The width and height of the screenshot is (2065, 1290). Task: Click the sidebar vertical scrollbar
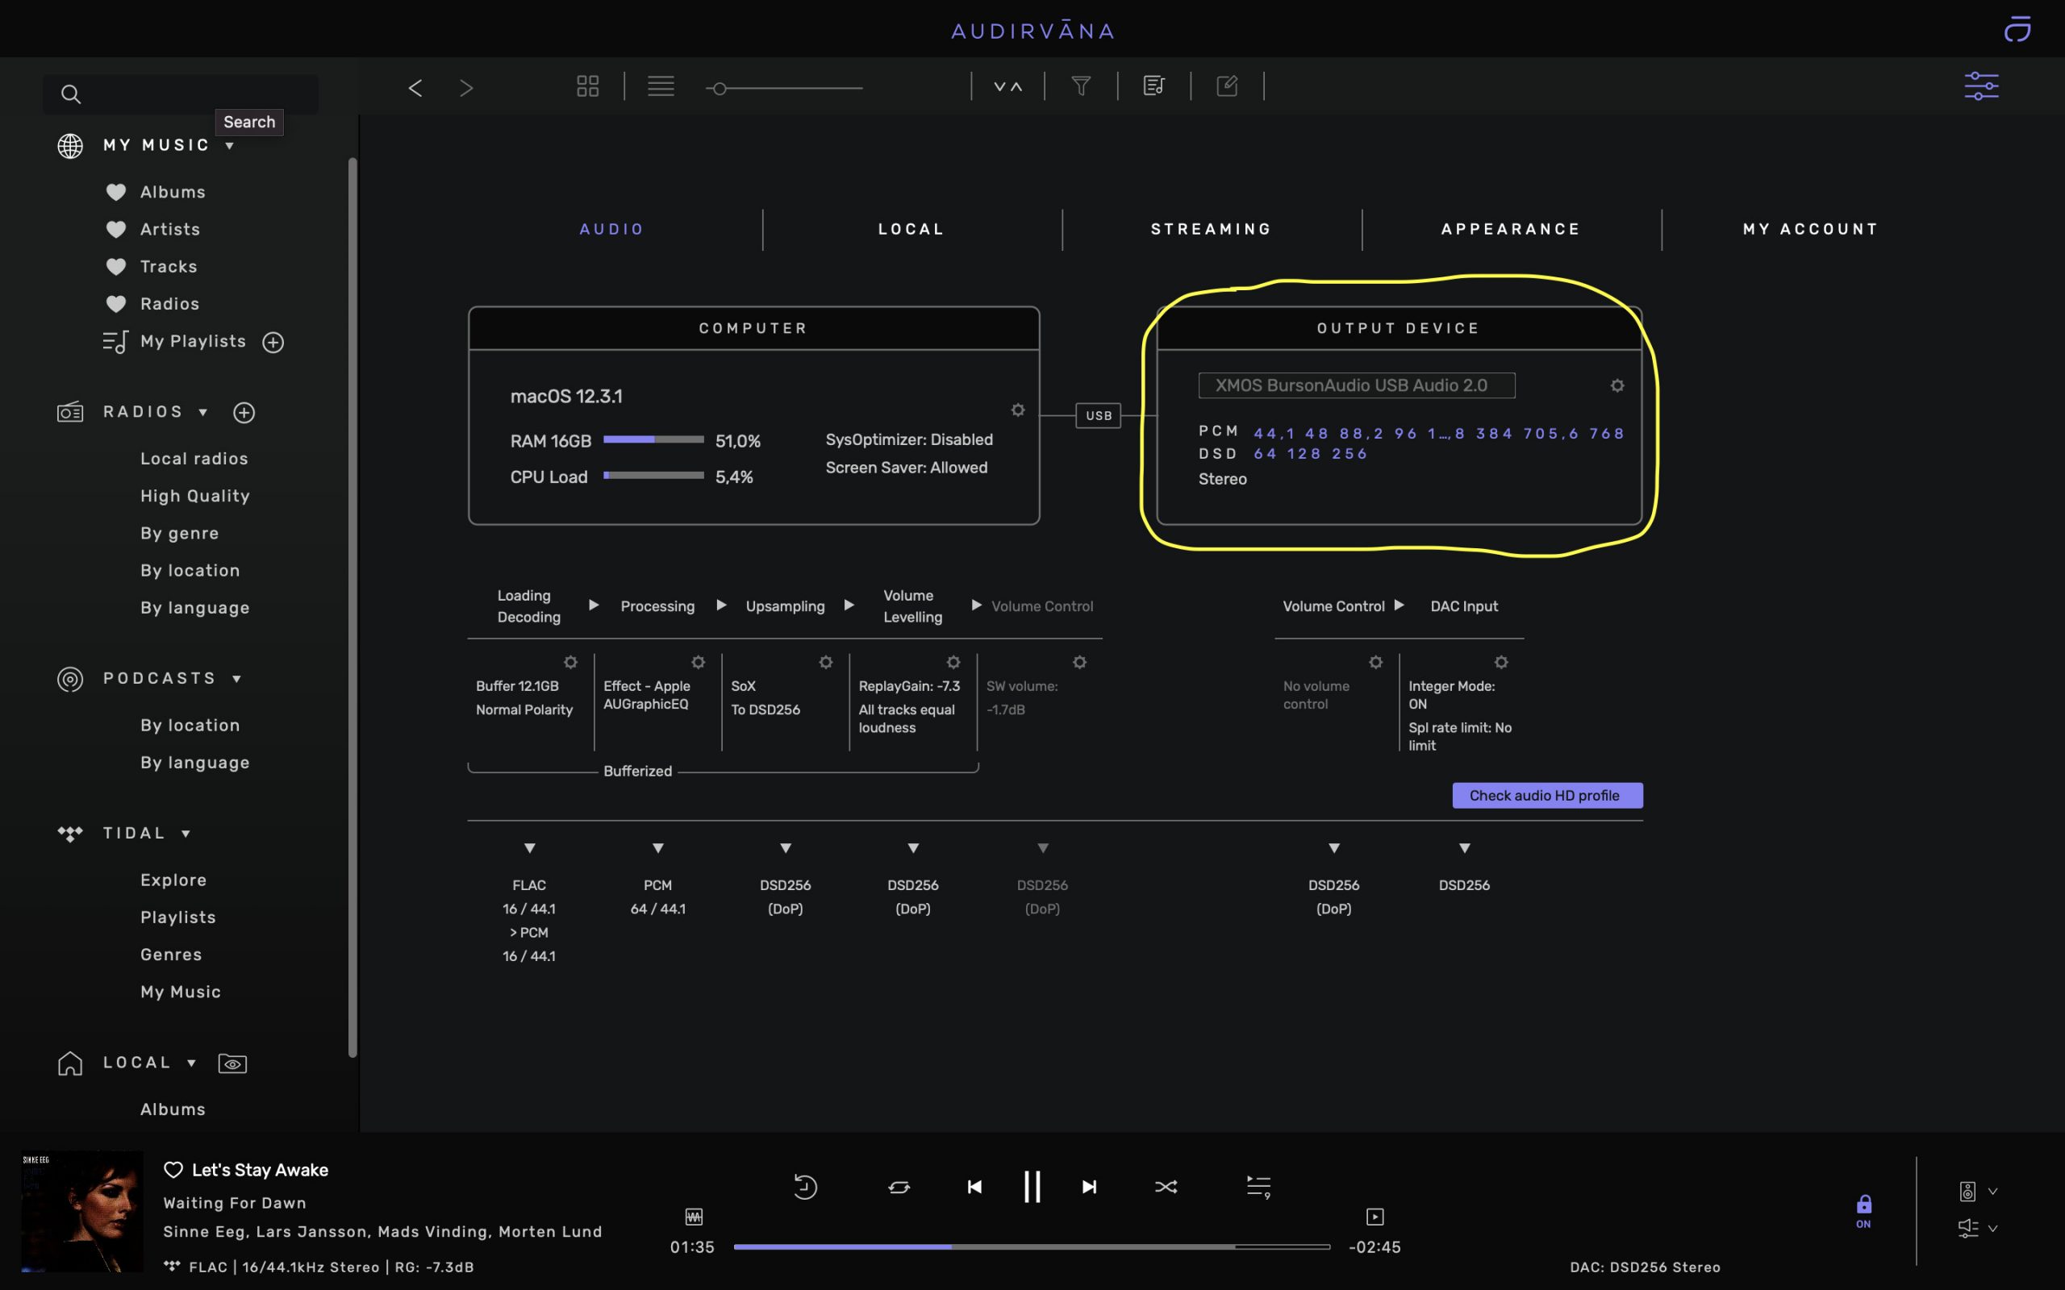(353, 607)
